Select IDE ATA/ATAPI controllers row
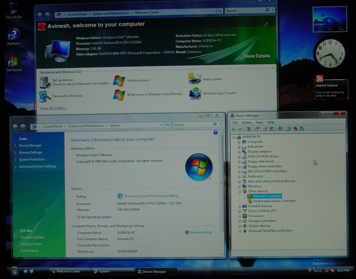 point(267,171)
